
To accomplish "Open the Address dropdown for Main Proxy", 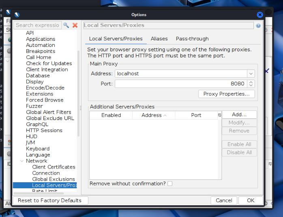I will click(251, 74).
